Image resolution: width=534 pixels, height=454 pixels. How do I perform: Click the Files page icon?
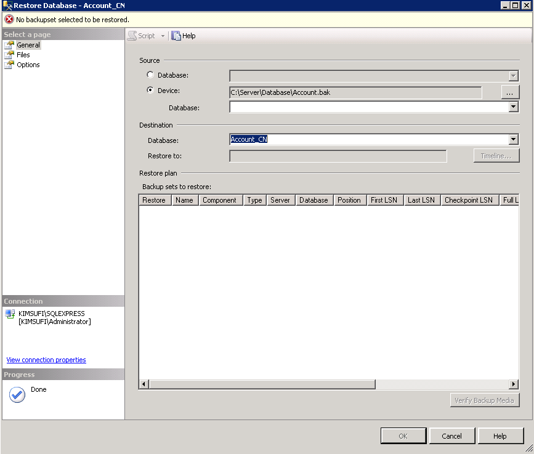[9, 55]
